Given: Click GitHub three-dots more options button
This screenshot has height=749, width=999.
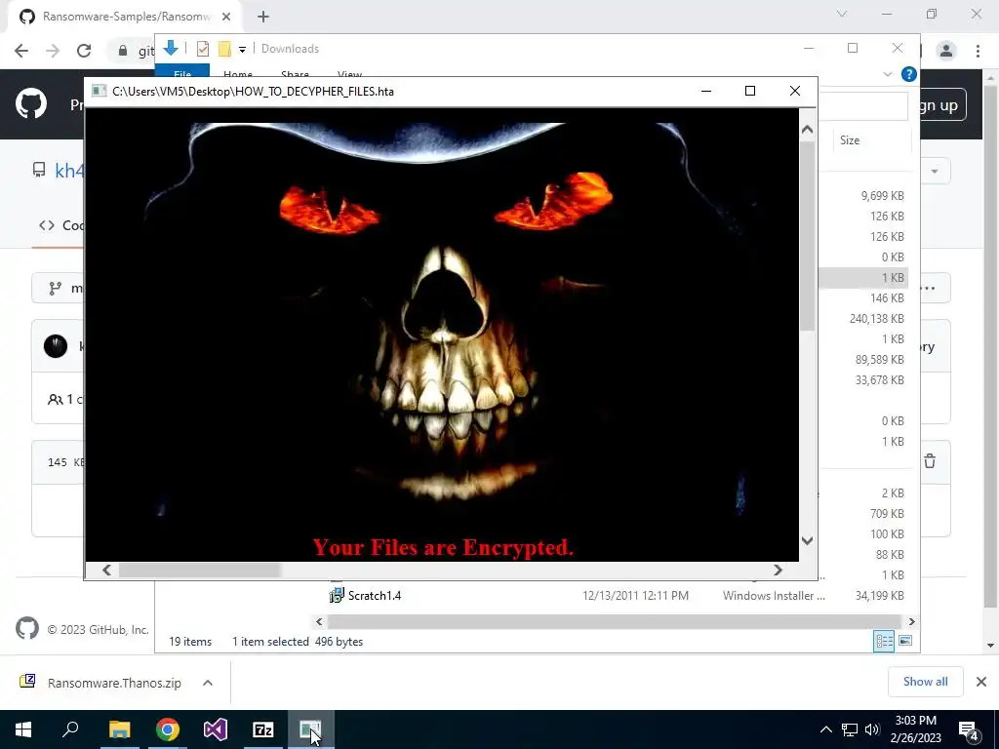Looking at the screenshot, I should click(929, 288).
